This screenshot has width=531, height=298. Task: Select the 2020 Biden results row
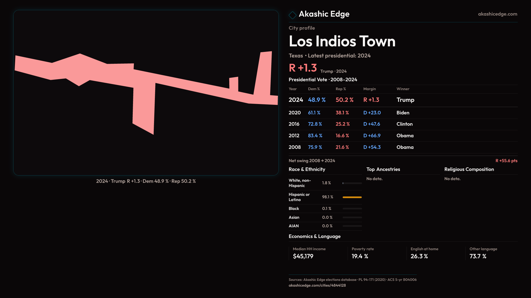coord(403,113)
